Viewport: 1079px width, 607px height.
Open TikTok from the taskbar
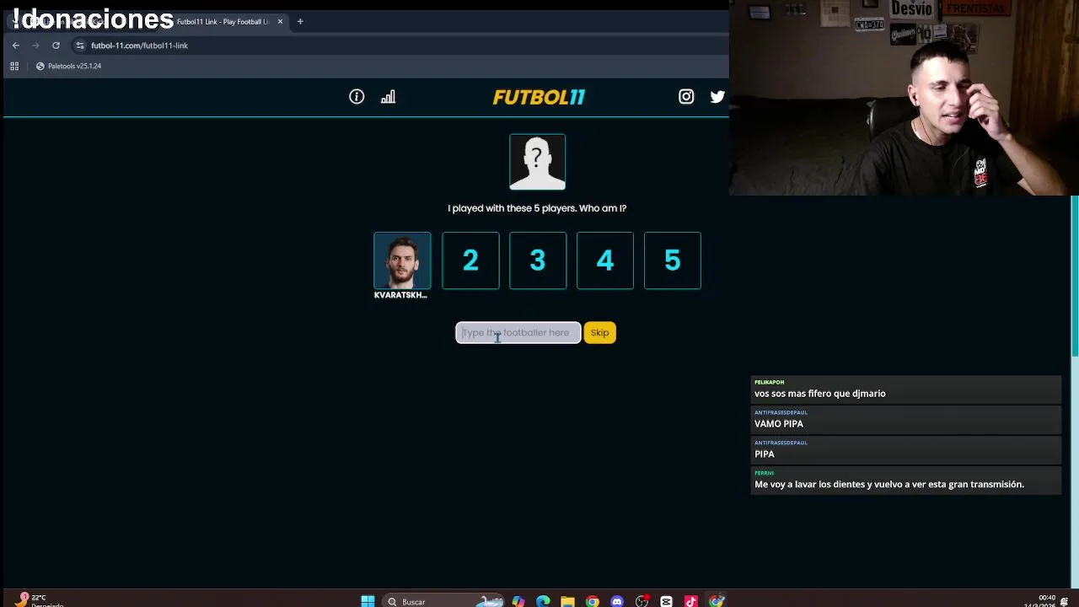coord(691,601)
